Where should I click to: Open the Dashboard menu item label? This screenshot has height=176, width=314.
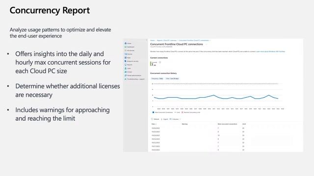[x=131, y=47]
